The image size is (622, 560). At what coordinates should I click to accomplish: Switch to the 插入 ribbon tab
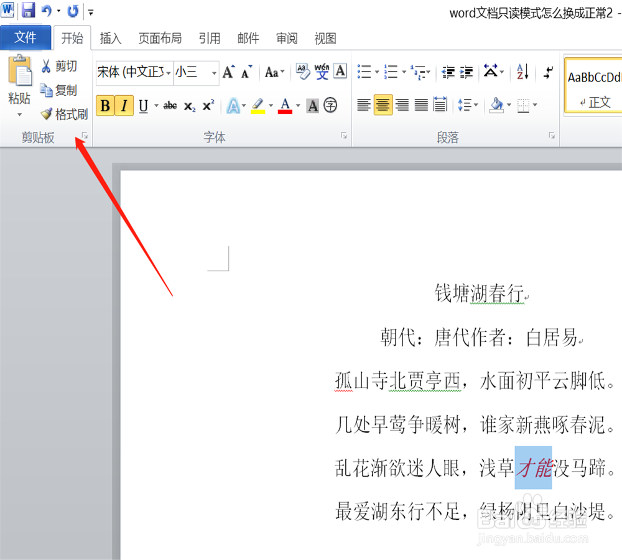[111, 38]
